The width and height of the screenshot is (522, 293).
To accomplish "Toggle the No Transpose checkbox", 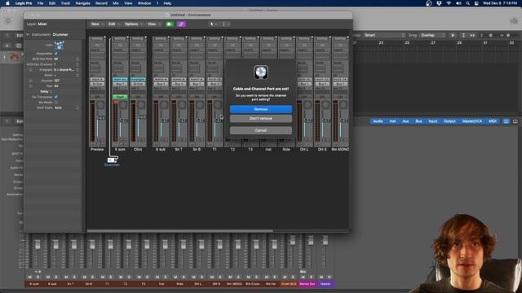I will [x=56, y=97].
